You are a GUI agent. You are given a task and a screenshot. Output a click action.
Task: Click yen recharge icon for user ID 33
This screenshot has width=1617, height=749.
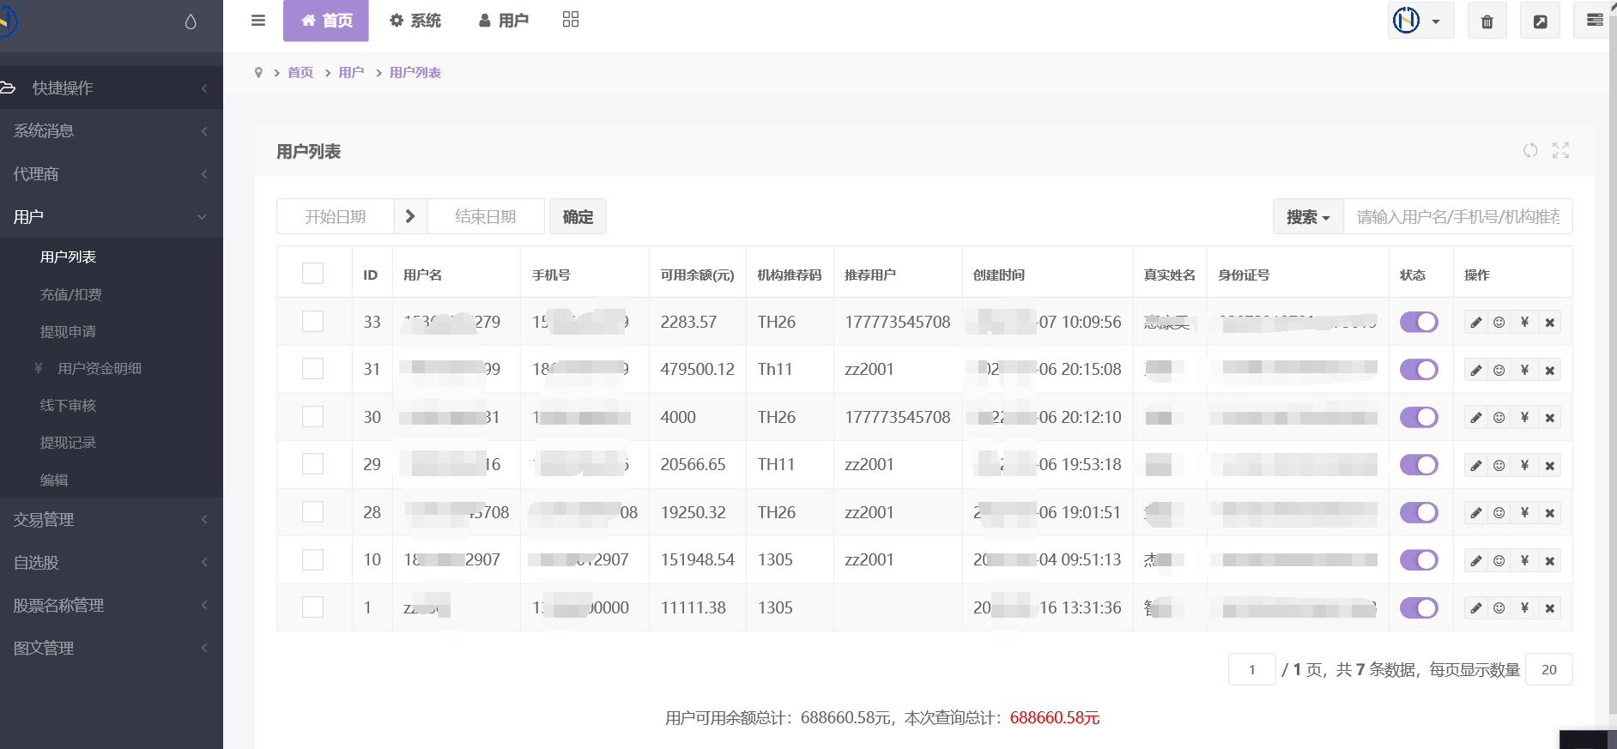point(1524,323)
